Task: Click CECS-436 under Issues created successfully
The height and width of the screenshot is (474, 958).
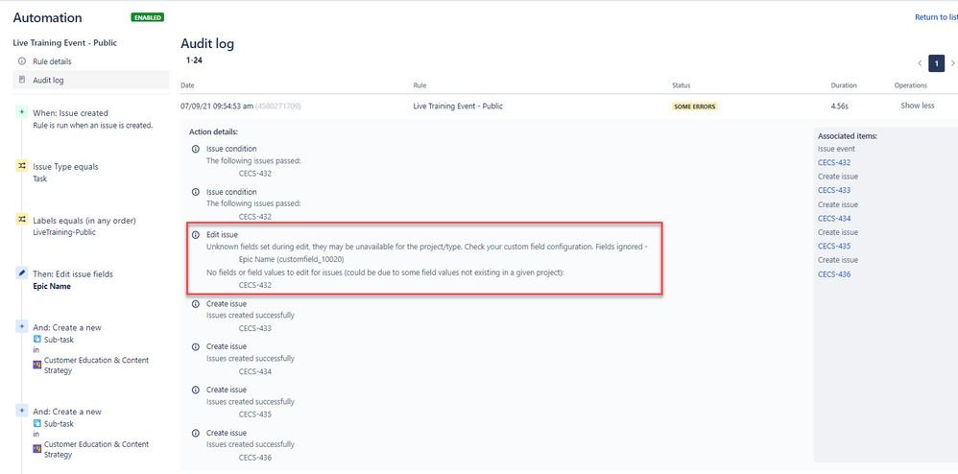Action: 254,458
